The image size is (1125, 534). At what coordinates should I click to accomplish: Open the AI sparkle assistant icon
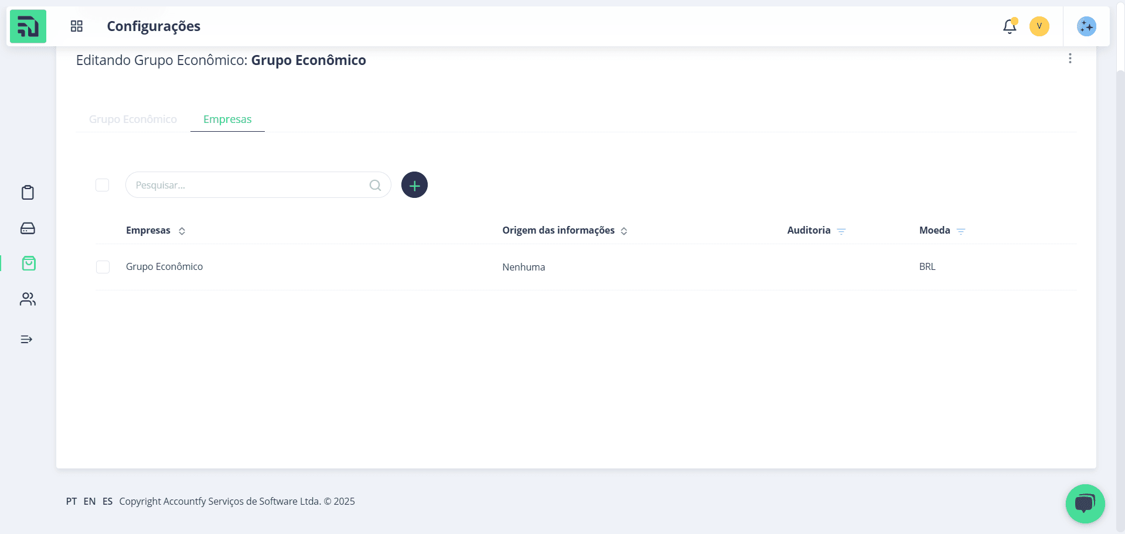tap(1087, 26)
